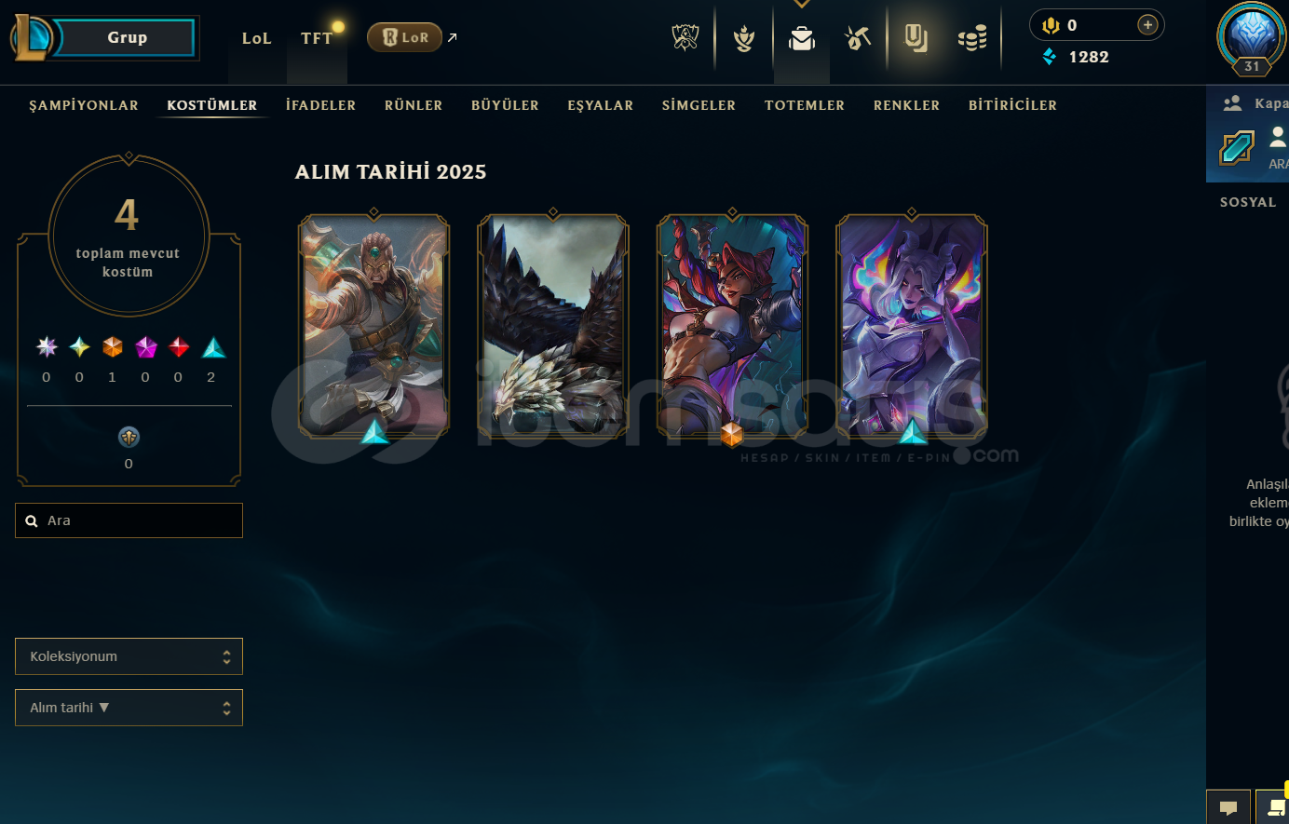Open the Loot cards icon
The width and height of the screenshot is (1289, 824).
[916, 37]
